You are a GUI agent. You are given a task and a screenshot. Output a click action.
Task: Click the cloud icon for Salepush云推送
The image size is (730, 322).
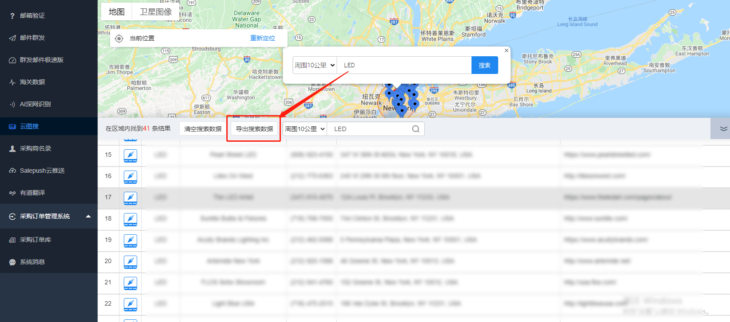pos(12,171)
